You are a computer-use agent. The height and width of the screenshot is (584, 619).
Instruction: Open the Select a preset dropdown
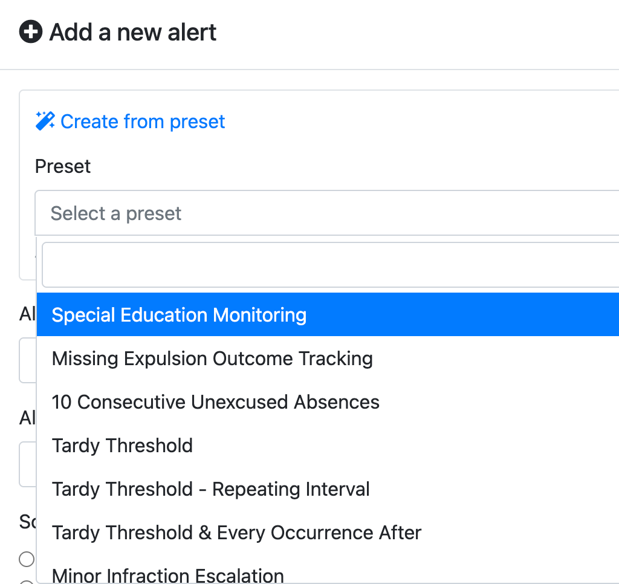coord(327,213)
